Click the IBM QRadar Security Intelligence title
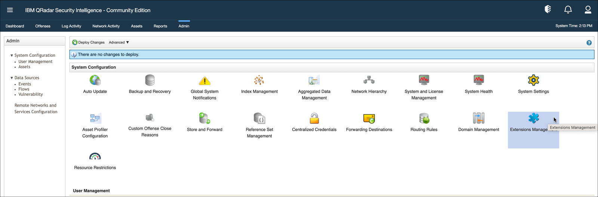Screen dimensions: 598x197 coord(88,10)
